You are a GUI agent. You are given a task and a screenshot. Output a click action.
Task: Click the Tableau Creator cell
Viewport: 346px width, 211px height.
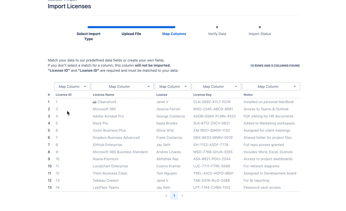tap(106, 180)
